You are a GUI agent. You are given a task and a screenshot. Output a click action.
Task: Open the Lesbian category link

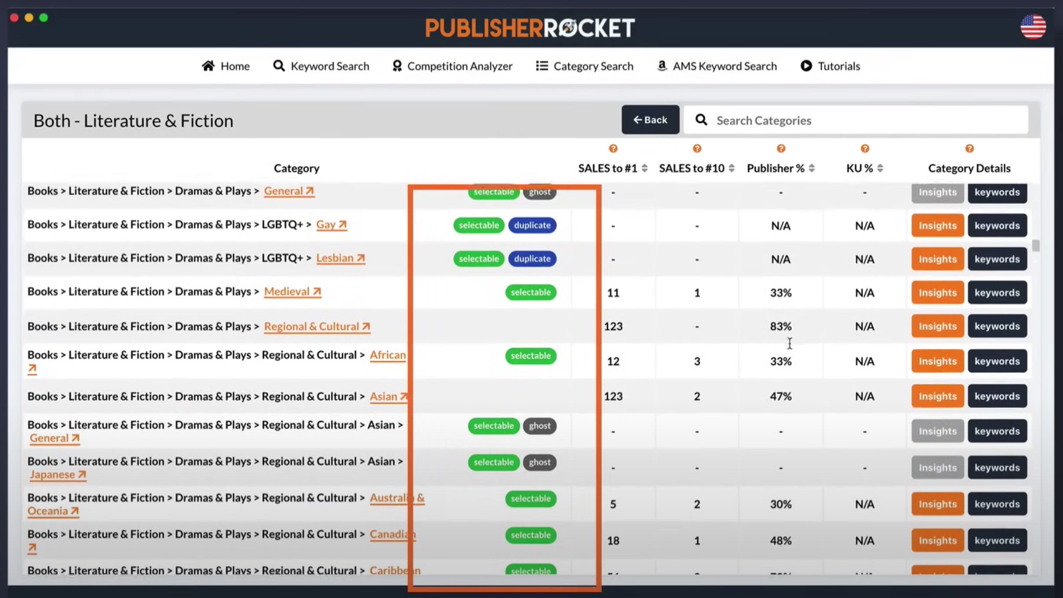[x=340, y=258]
